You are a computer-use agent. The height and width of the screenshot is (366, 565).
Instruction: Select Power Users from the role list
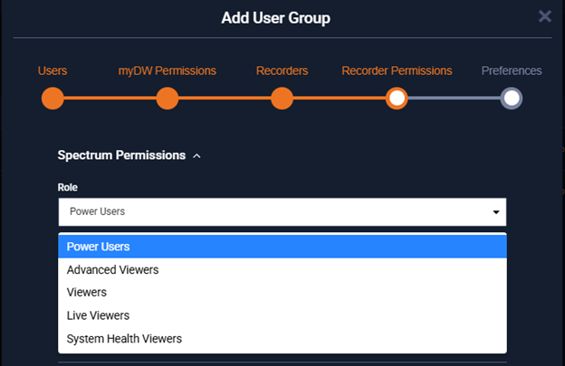[x=98, y=246]
